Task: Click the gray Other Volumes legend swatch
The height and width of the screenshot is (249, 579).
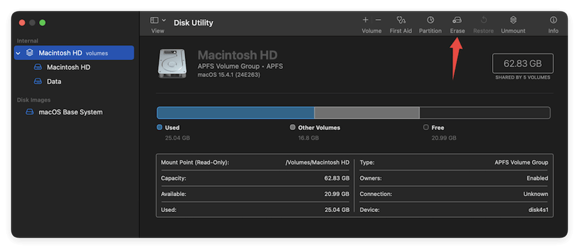Action: 292,127
